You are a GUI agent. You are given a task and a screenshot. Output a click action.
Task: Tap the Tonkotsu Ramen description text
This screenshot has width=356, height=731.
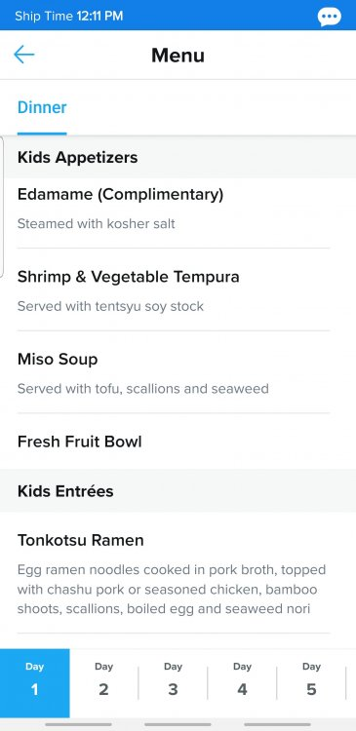pyautogui.click(x=172, y=590)
